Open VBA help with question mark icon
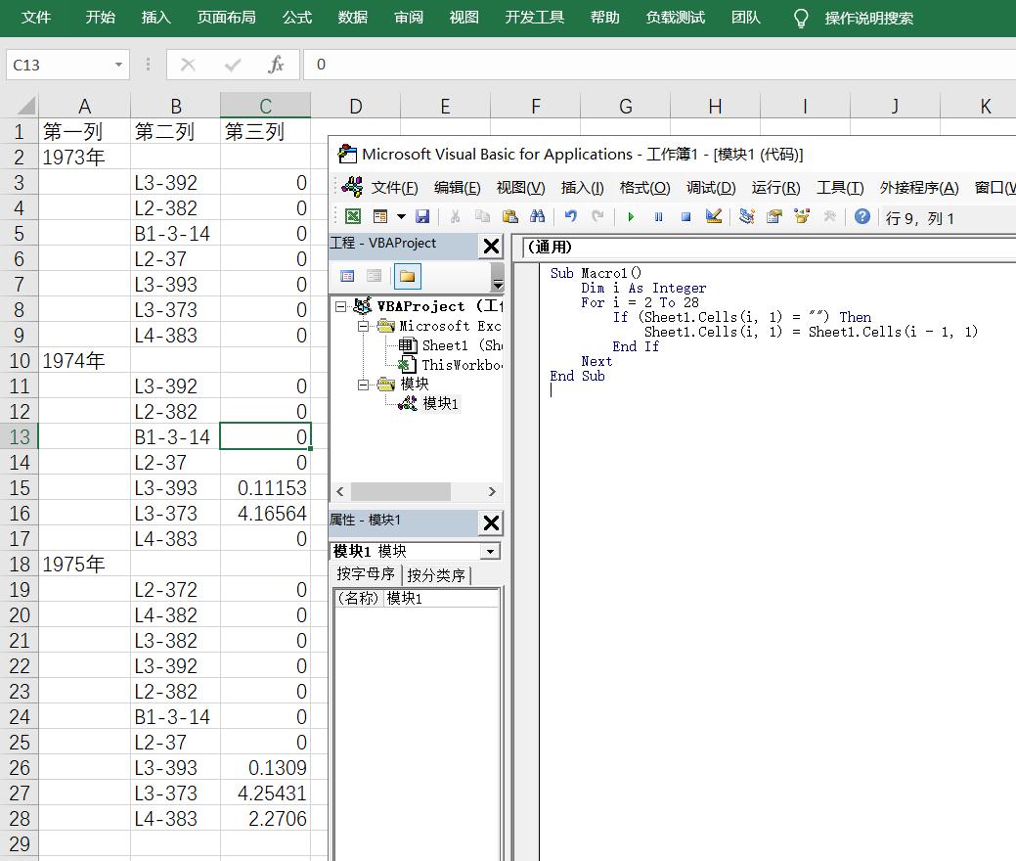The image size is (1016, 861). pos(861,217)
